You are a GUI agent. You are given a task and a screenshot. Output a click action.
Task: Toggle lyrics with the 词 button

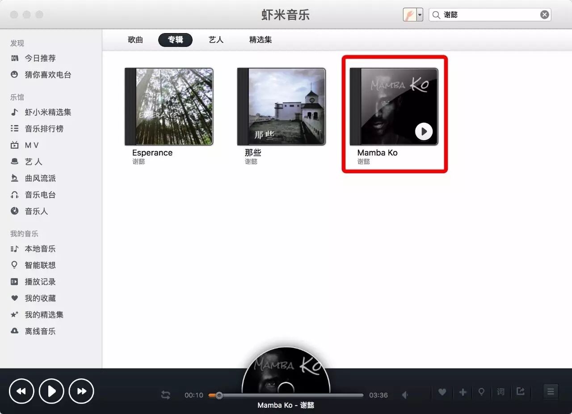click(501, 392)
